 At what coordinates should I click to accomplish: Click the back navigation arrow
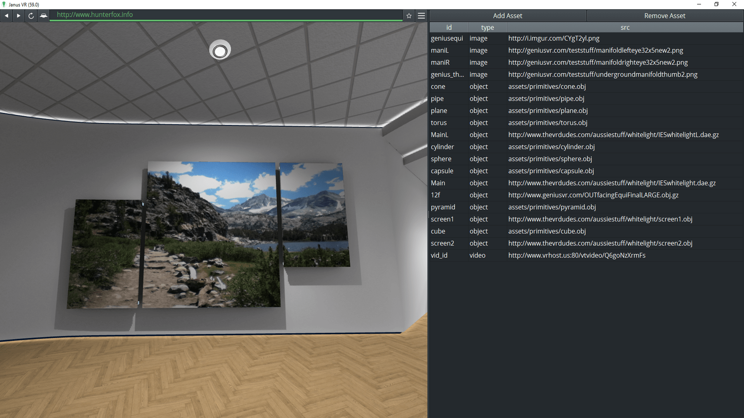click(x=6, y=15)
